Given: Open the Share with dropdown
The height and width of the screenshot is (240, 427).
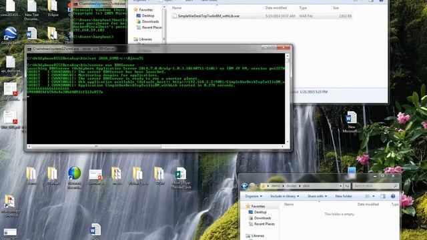Looking at the screenshot, I should (317, 196).
